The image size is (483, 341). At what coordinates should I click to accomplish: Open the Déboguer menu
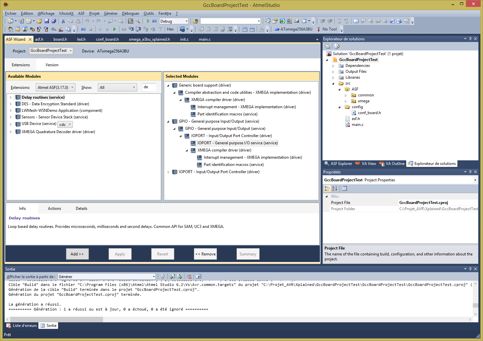(x=130, y=13)
